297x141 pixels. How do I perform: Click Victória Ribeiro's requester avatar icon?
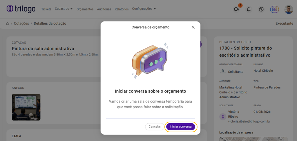223,117
